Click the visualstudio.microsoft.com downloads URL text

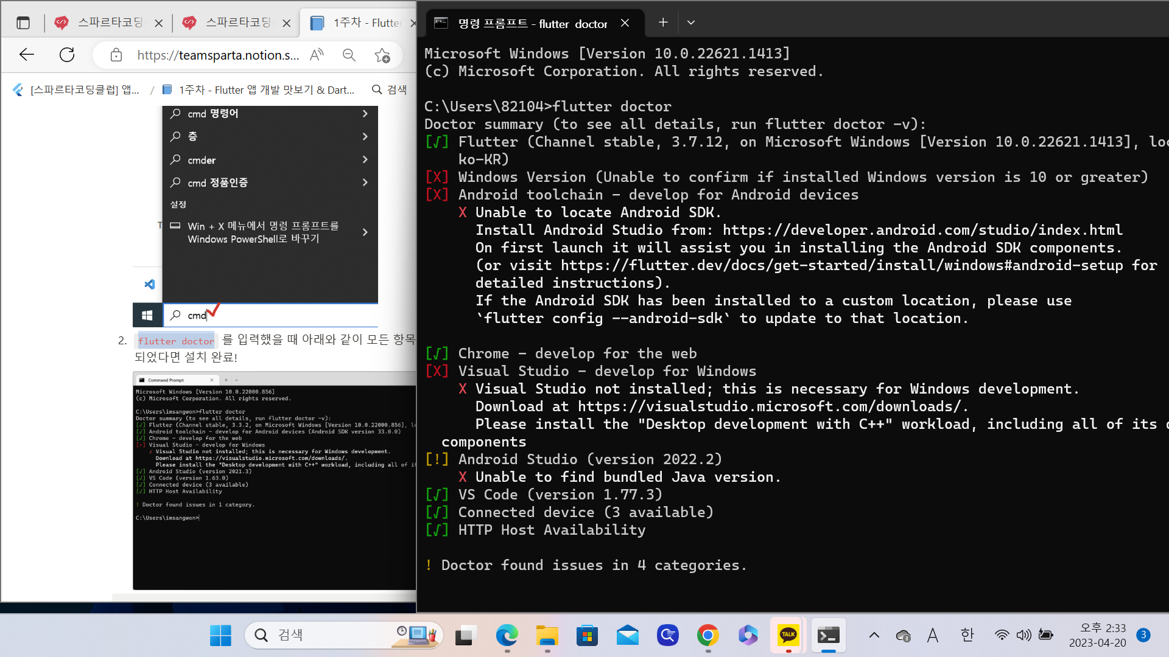coord(773,407)
